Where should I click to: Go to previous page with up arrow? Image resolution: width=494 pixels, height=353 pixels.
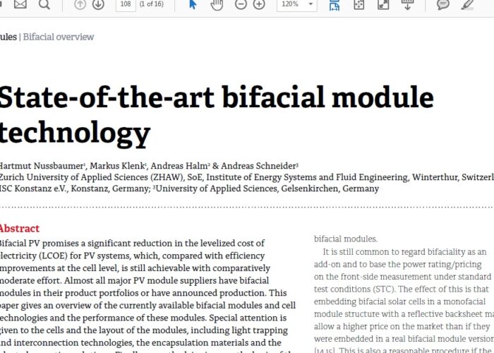coord(80,4)
